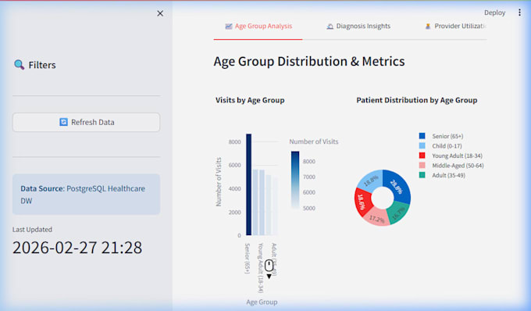Image resolution: width=531 pixels, height=311 pixels.
Task: Click the 'Visits by Age Group' chart title
Action: (x=250, y=100)
